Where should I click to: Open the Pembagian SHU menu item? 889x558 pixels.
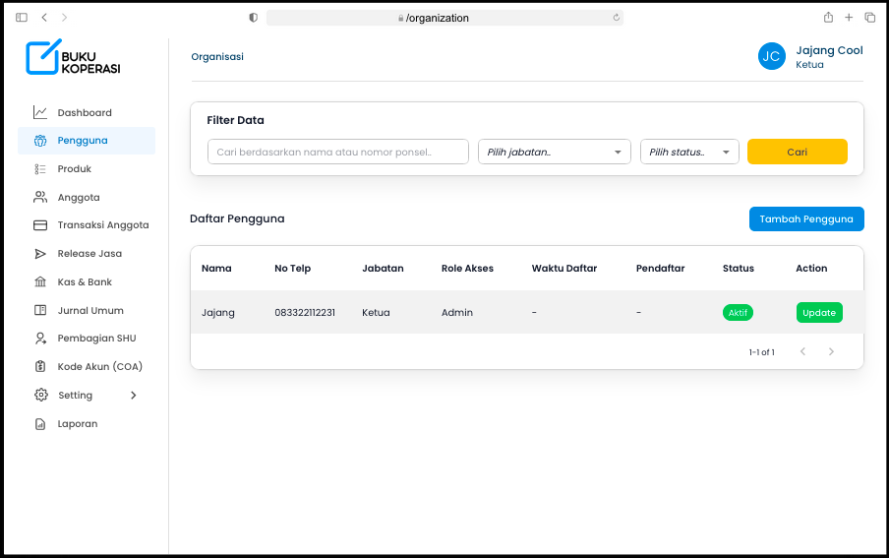click(x=96, y=339)
